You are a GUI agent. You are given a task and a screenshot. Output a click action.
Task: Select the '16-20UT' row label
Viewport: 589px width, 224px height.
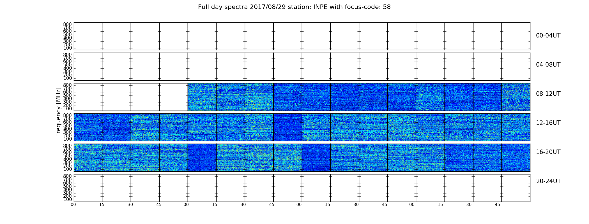pyautogui.click(x=548, y=152)
